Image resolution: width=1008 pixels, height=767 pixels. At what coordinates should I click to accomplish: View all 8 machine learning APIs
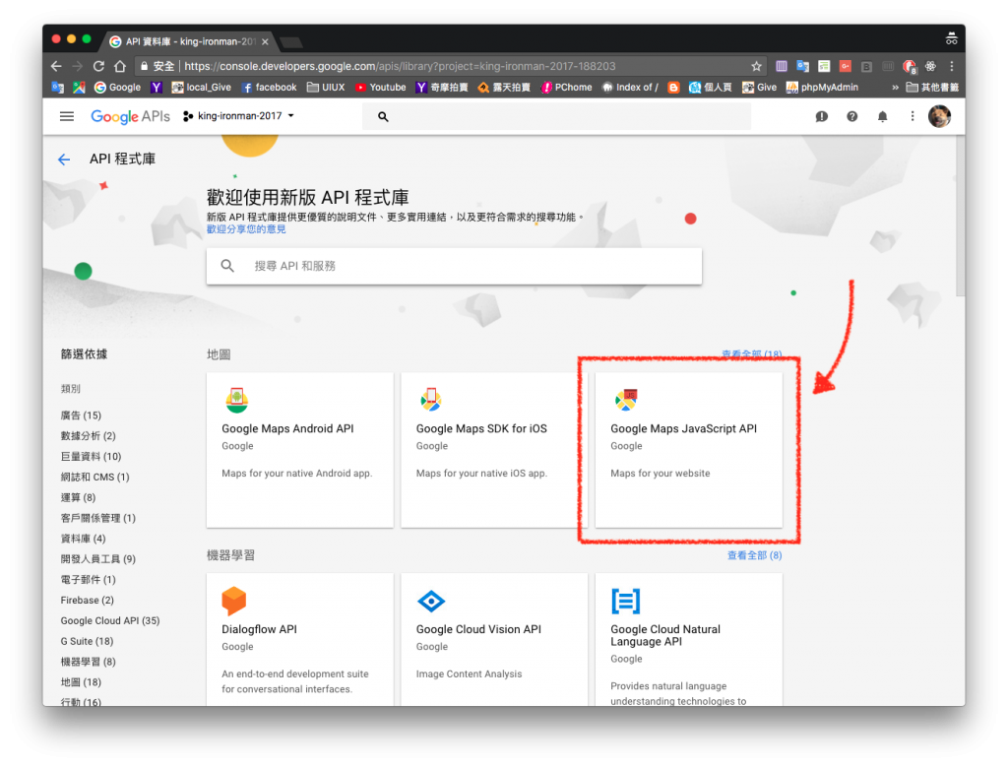[754, 555]
